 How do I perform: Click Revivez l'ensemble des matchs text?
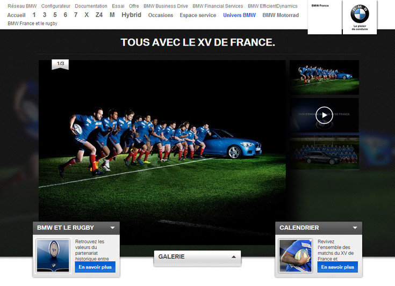(x=335, y=250)
